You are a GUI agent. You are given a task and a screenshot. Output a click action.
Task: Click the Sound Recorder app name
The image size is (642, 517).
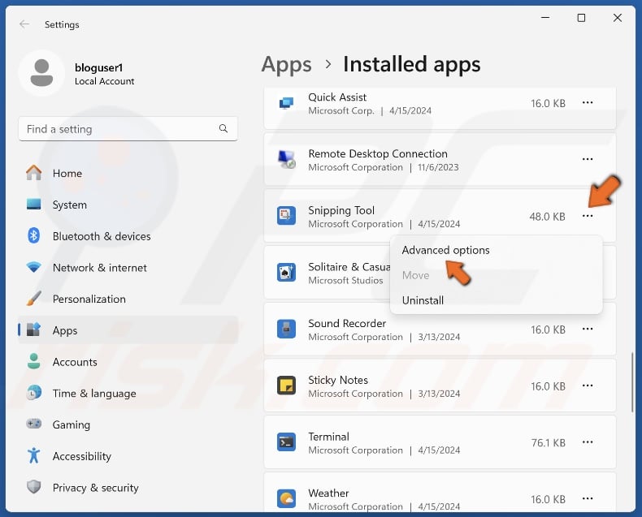[347, 323]
